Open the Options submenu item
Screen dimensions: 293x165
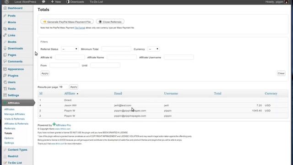pyautogui.click(x=9, y=138)
